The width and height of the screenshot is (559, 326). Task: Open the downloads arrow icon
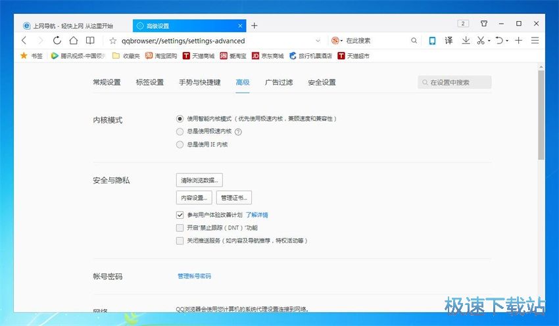(x=466, y=41)
